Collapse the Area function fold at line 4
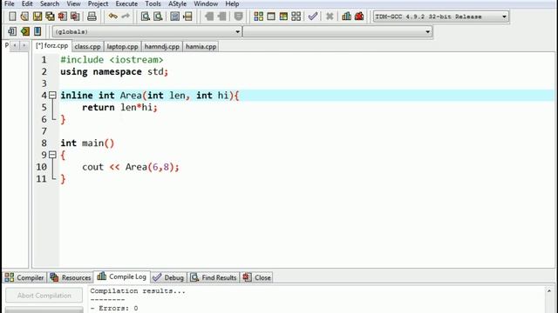 [x=52, y=95]
